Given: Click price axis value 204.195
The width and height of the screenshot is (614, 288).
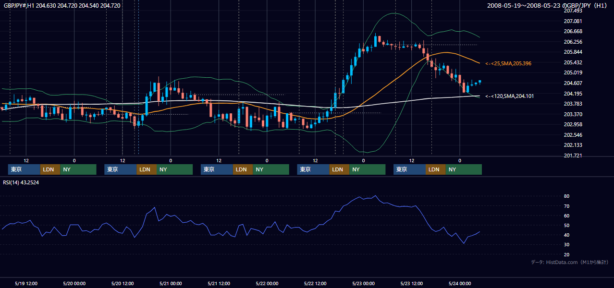Looking at the screenshot, I should coord(573,94).
